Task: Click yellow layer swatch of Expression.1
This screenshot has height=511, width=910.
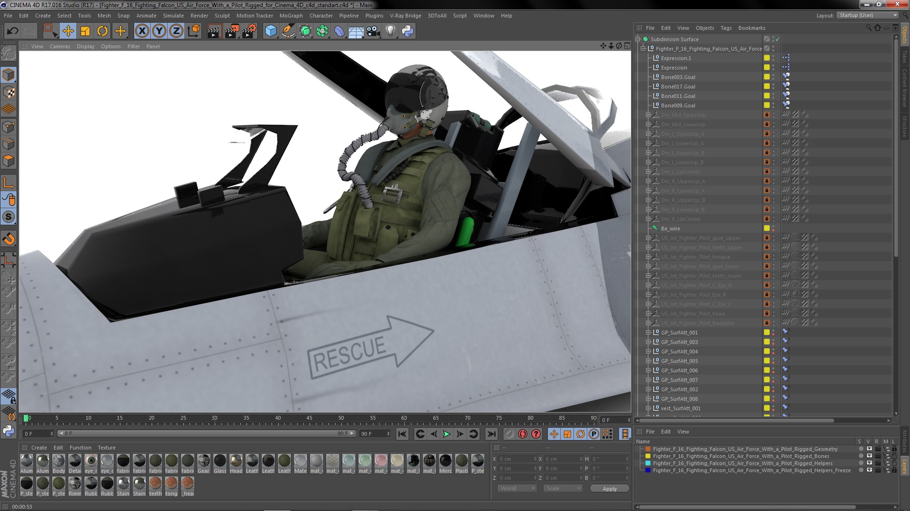Action: (x=766, y=58)
